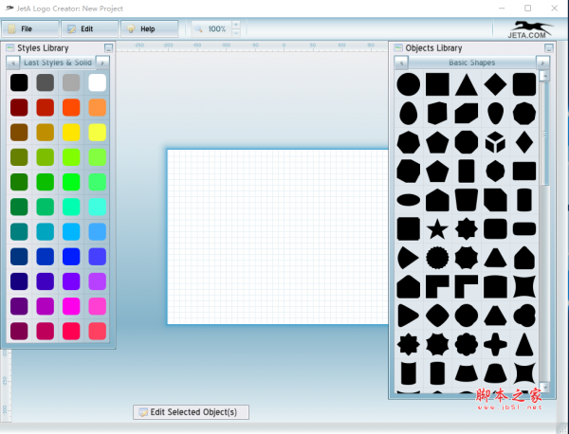The height and width of the screenshot is (434, 569).
Task: Go to next style category arrow
Action: tap(105, 62)
